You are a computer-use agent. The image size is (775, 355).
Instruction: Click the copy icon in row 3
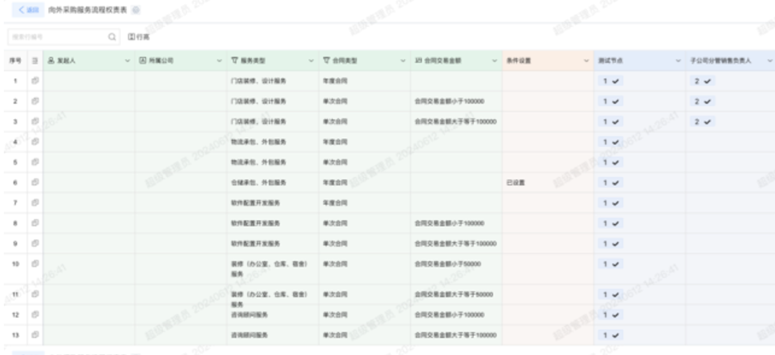36,122
